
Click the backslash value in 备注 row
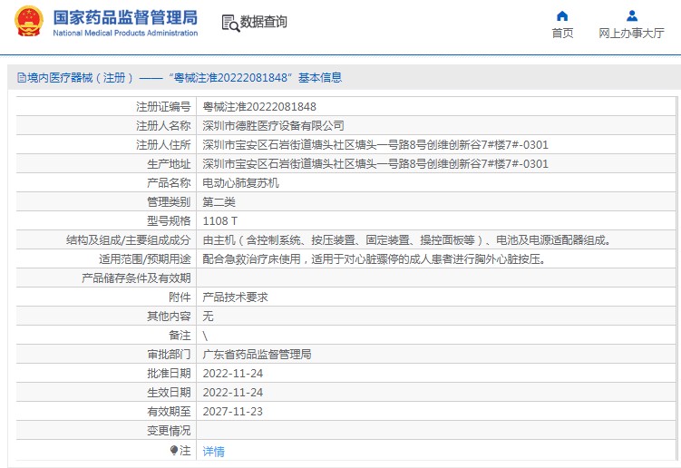205,336
